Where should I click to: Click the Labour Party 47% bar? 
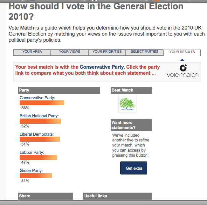tap(38, 157)
